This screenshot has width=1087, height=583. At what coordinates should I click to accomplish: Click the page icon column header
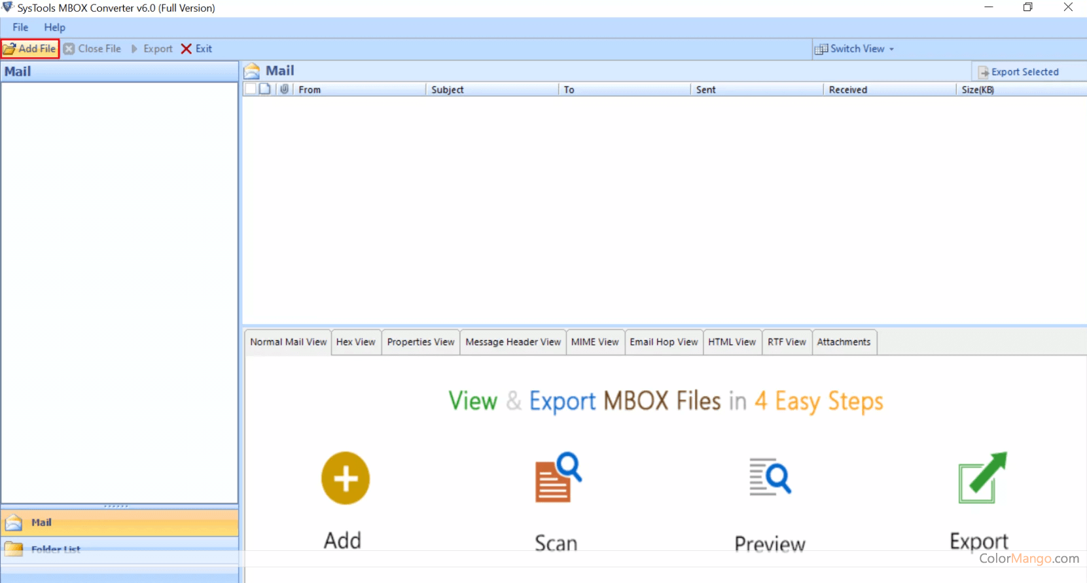[265, 89]
